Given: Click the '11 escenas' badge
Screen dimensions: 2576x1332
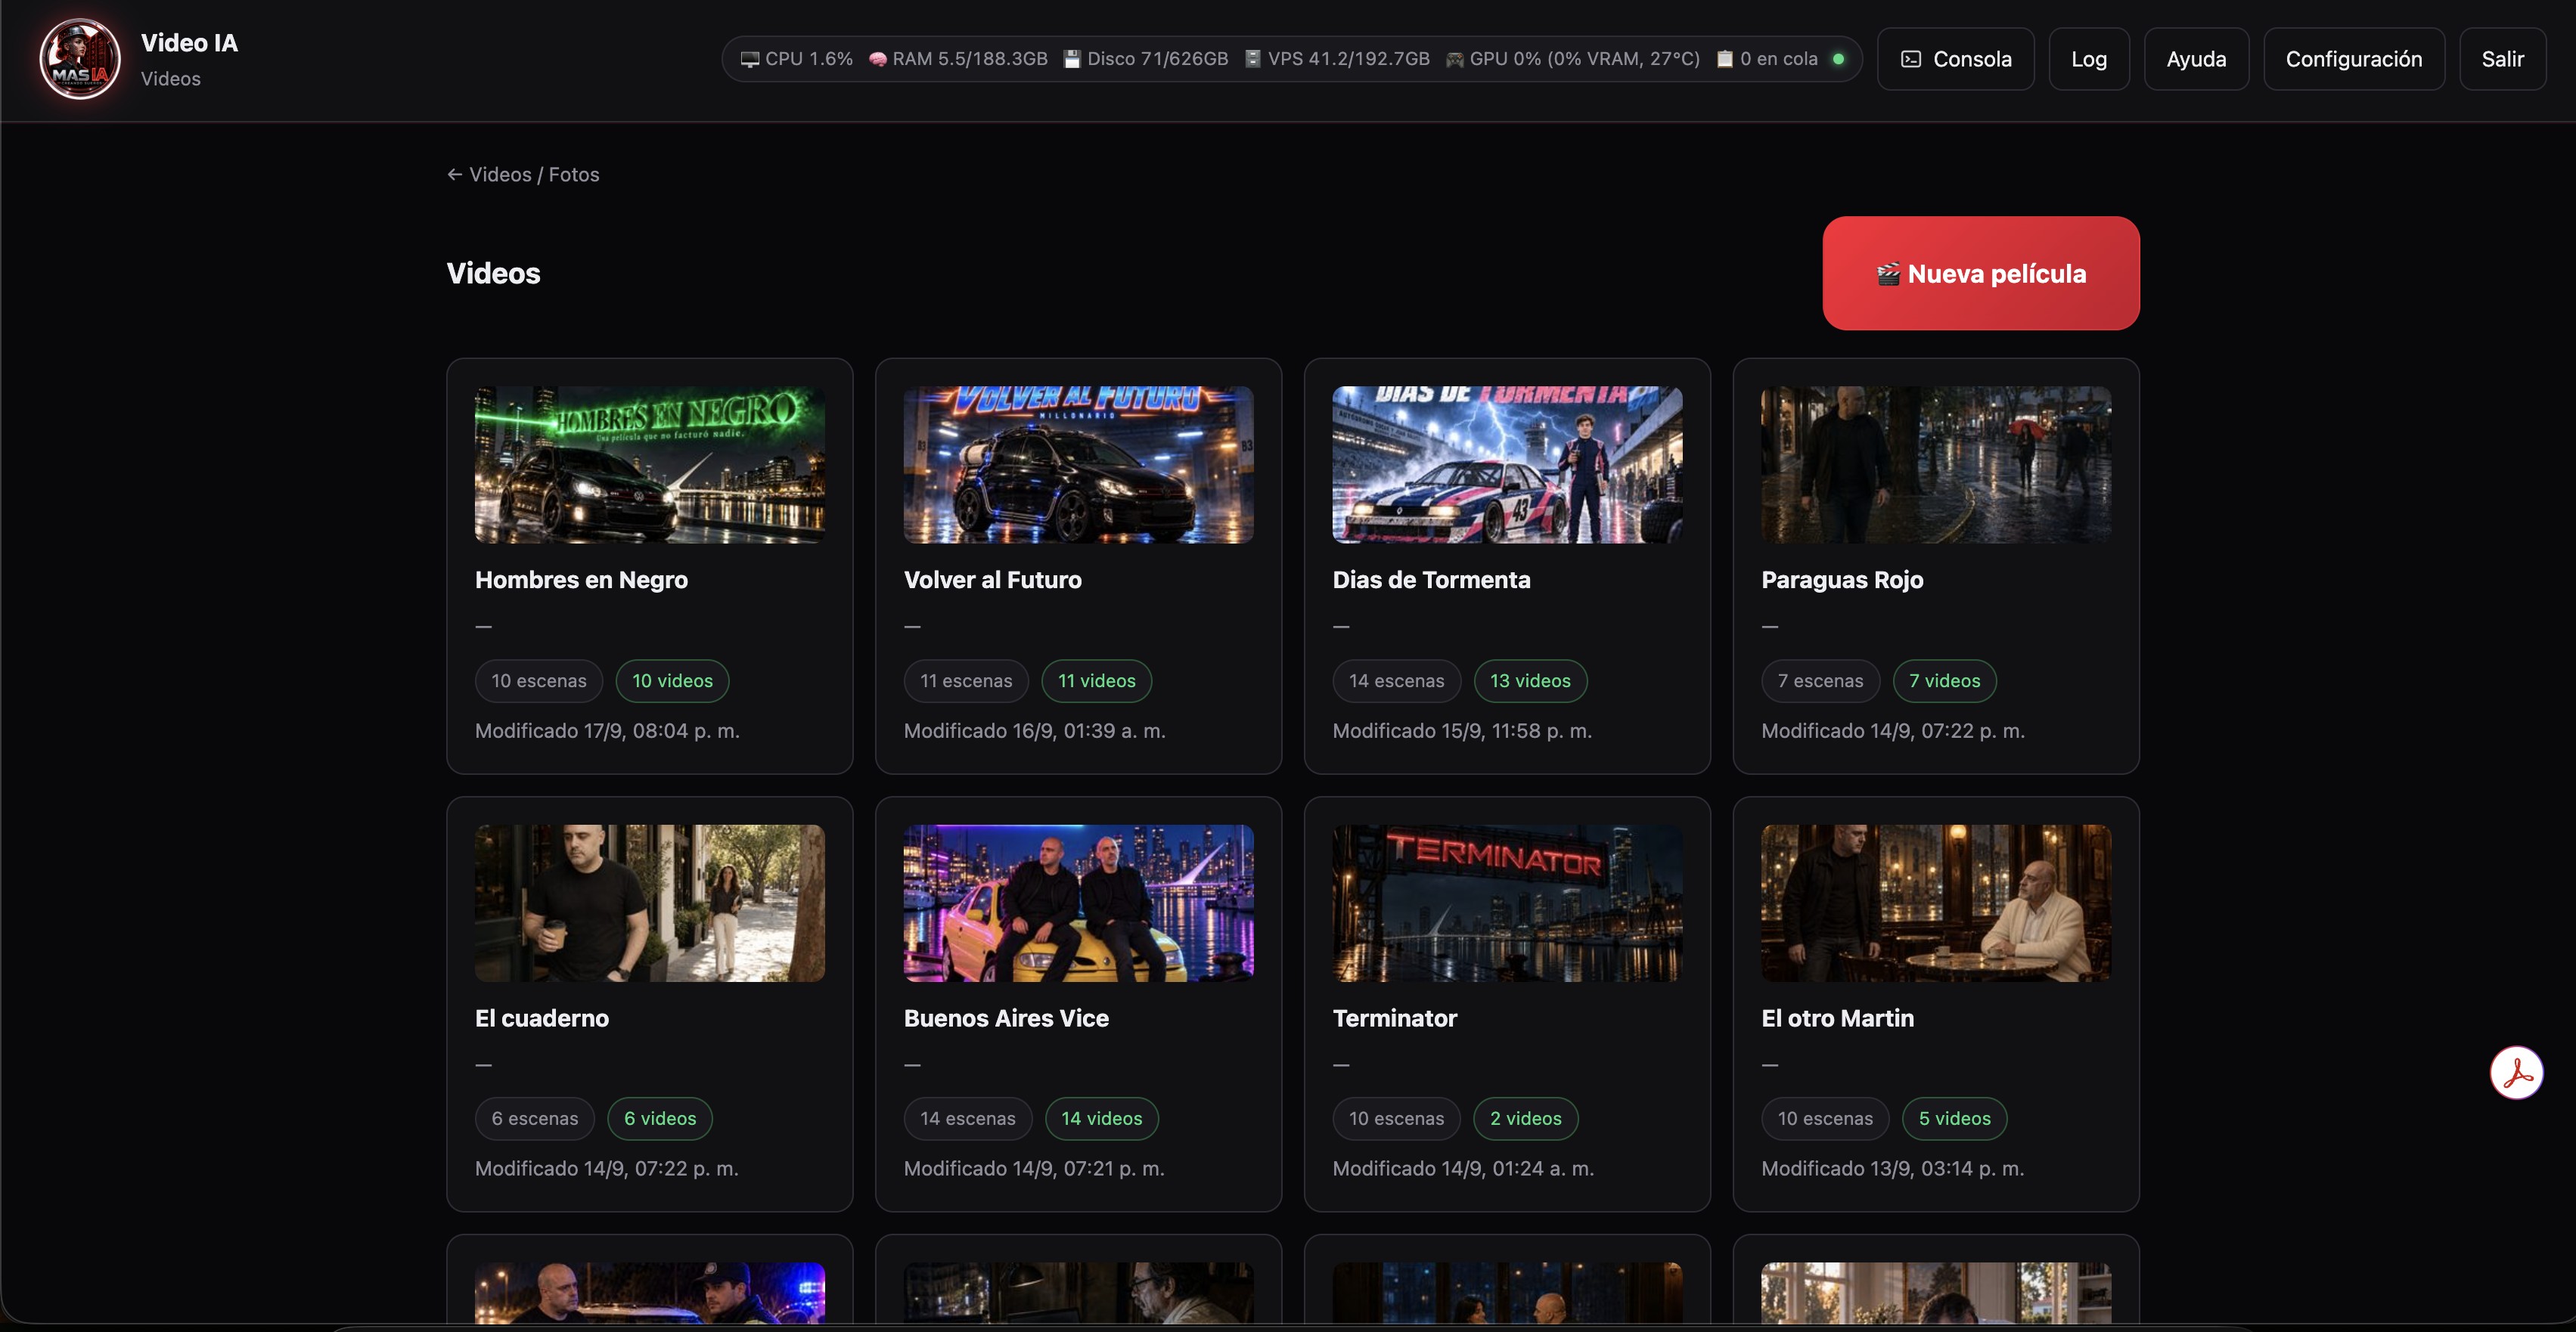Looking at the screenshot, I should coord(966,681).
